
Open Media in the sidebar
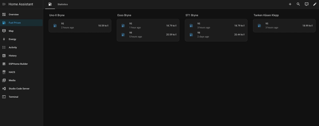tap(21, 80)
